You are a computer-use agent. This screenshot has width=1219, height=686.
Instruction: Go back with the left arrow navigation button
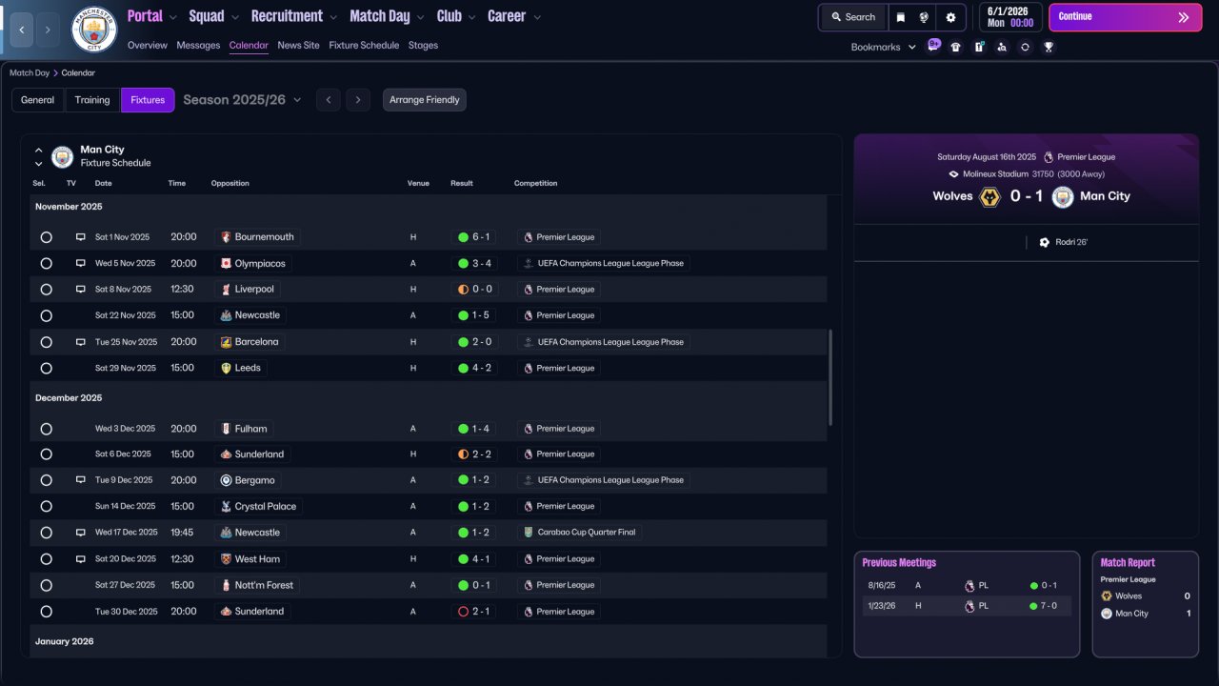tap(22, 30)
